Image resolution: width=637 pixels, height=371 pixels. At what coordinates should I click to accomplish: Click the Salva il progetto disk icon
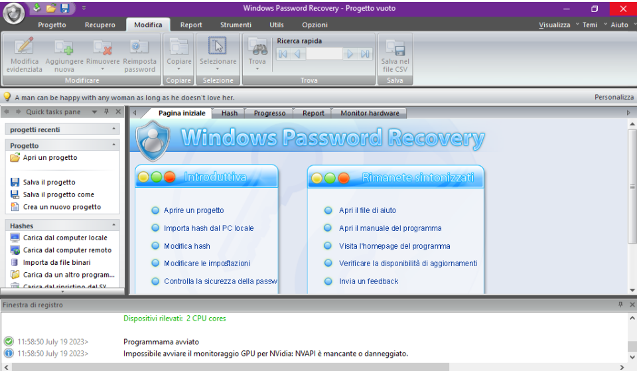pos(15,182)
